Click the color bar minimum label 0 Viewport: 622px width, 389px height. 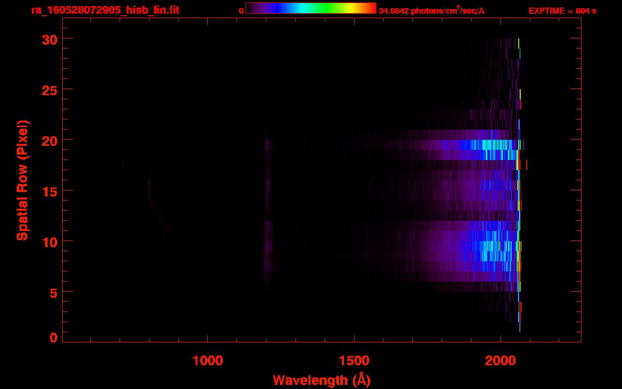click(x=242, y=11)
